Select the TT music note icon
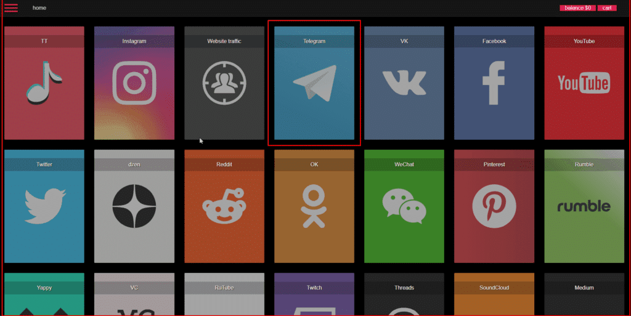The height and width of the screenshot is (316, 631). point(44,83)
